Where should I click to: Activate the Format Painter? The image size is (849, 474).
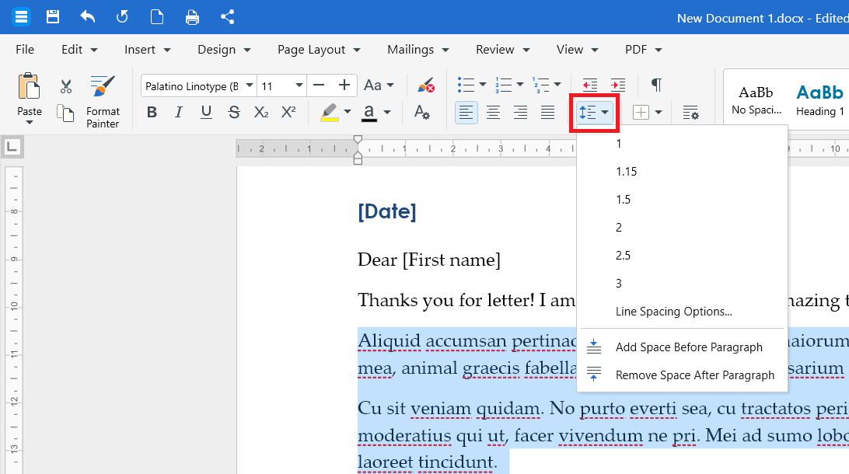(x=103, y=103)
